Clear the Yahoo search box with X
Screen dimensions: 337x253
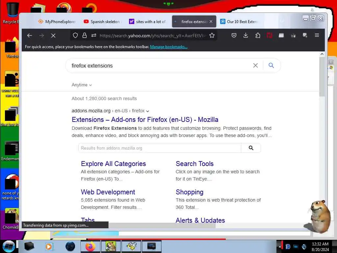(x=255, y=66)
